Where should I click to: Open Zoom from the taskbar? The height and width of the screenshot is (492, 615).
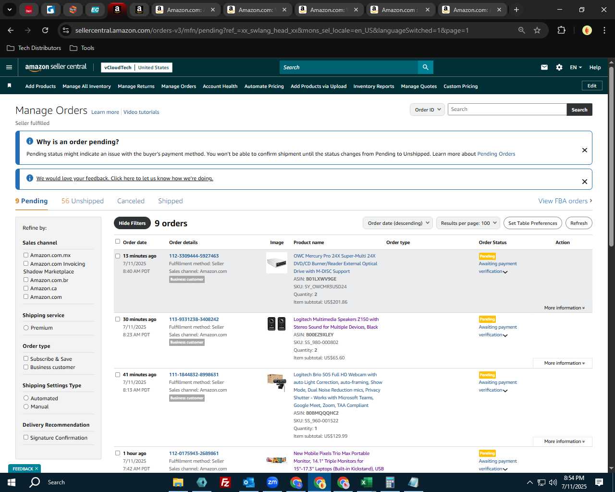point(272,482)
